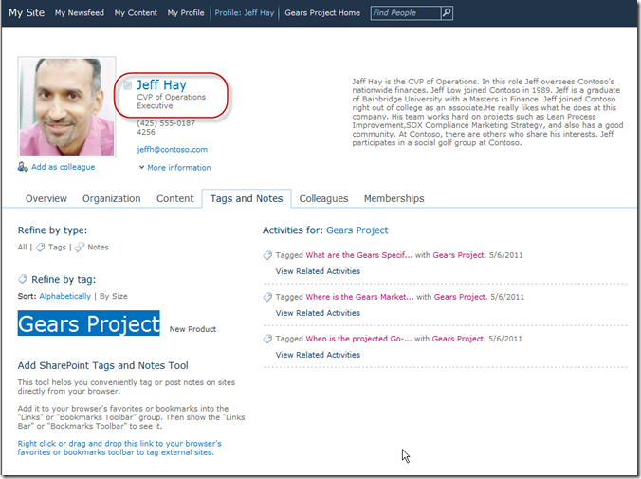Click Gears Project tag in 'Where is the Gears Market' row
The height and width of the screenshot is (479, 641).
tap(461, 297)
